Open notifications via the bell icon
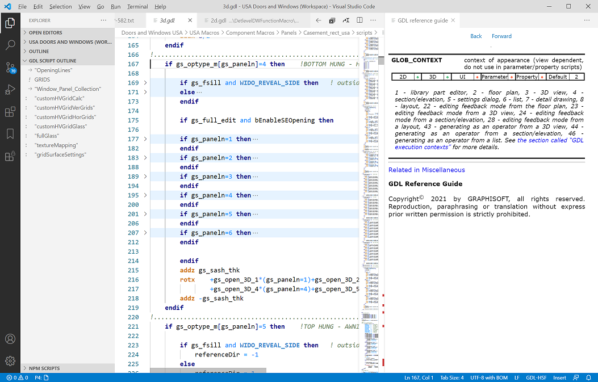 click(588, 377)
